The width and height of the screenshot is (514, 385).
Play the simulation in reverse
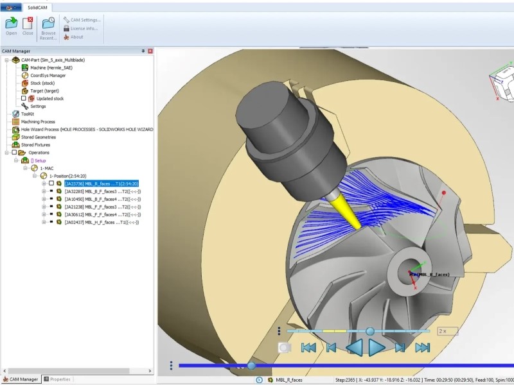pyautogui.click(x=354, y=348)
